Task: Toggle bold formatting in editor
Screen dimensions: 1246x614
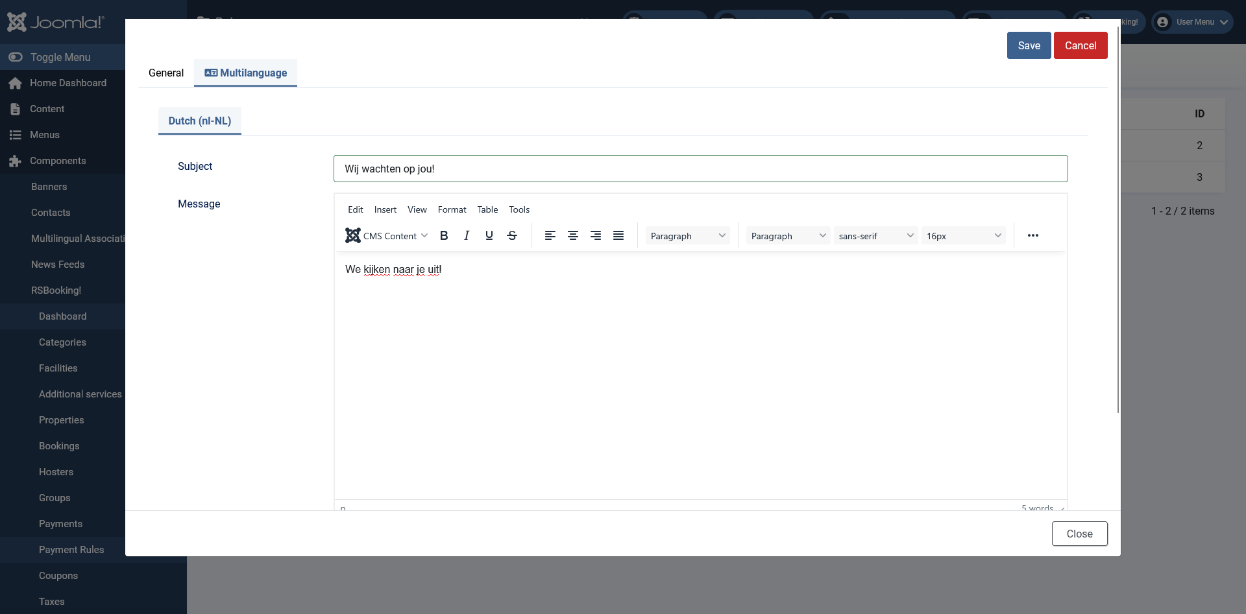Action: (x=444, y=235)
